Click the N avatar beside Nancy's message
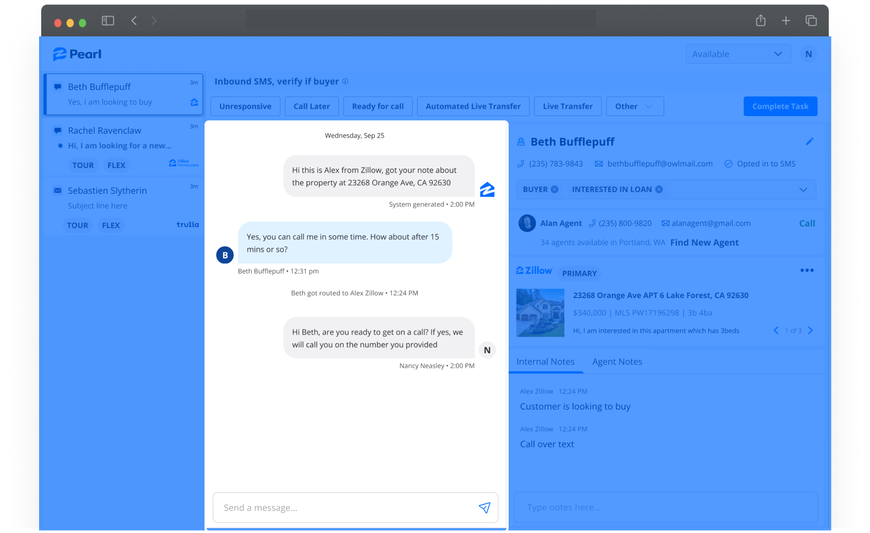This screenshot has width=870, height=533. click(487, 350)
